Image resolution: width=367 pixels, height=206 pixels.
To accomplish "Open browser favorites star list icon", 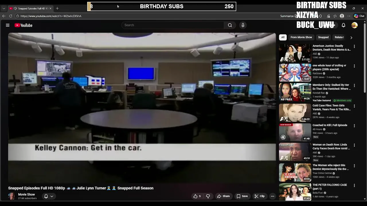I will pyautogui.click(x=335, y=16).
